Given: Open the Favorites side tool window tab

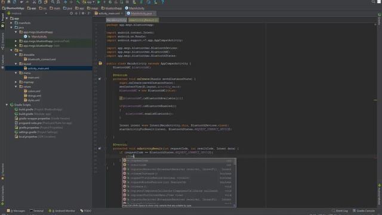Looking at the screenshot, I should (2, 172).
